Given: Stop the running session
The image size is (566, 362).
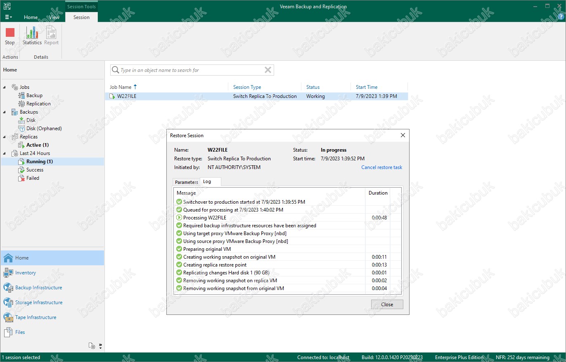Looking at the screenshot, I should point(10,36).
